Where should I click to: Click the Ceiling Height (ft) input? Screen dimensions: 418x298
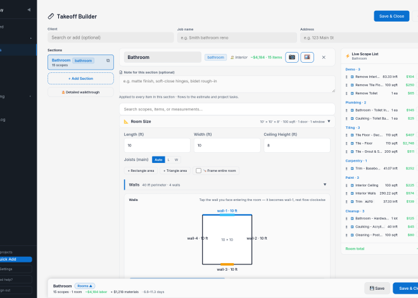297,145
